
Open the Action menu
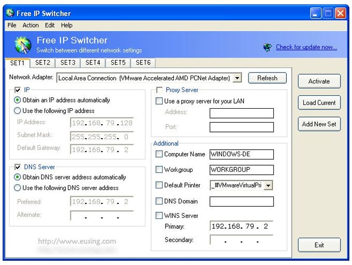pos(31,25)
